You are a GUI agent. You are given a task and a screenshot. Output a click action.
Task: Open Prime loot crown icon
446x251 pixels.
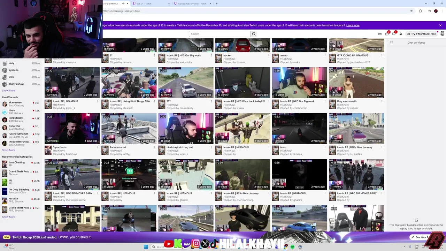380,34
